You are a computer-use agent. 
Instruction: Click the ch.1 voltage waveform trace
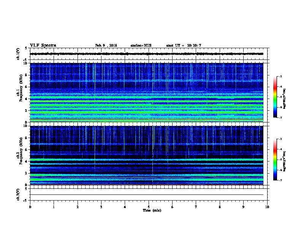coord(147,54)
